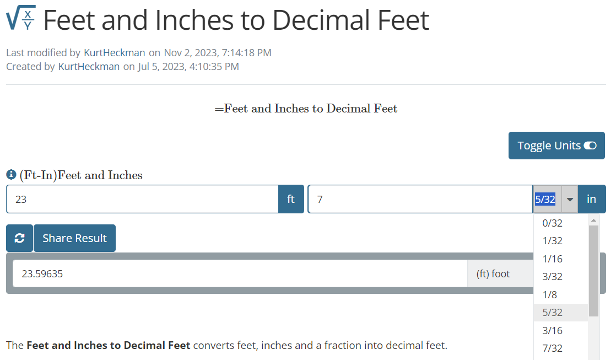This screenshot has width=616, height=360.
Task: Choose 1/32 in the fraction list
Action: (x=552, y=241)
